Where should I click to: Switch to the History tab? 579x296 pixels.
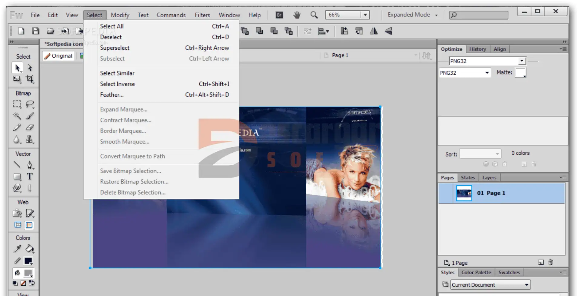(x=478, y=49)
